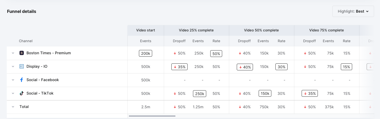Viewport: 380px width, 119px height.
Task: Click the Video 75% complete column header
Action: (326, 30)
